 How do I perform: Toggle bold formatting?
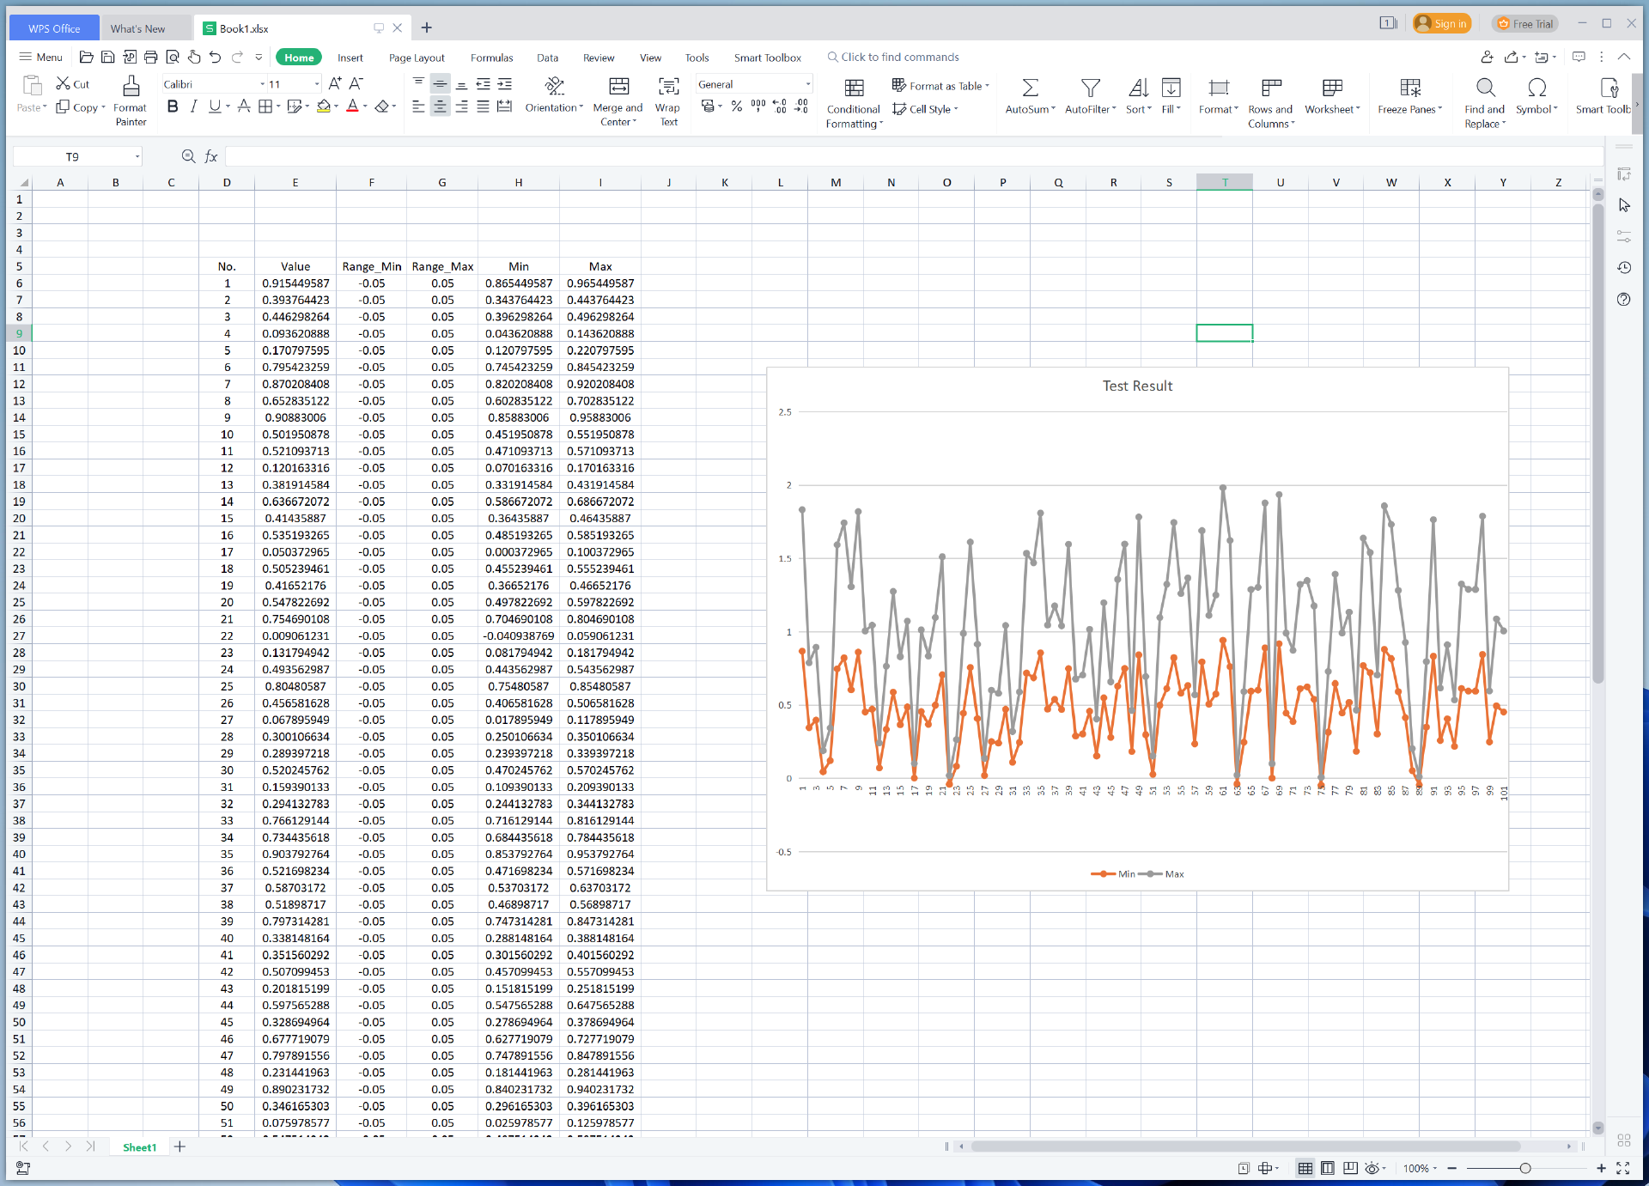(173, 106)
